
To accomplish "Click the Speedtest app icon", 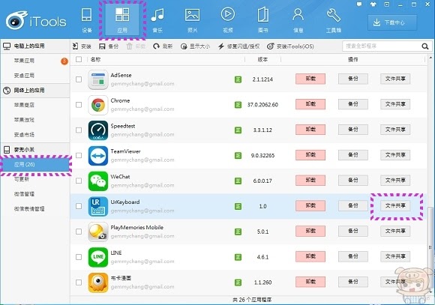I will tap(98, 130).
